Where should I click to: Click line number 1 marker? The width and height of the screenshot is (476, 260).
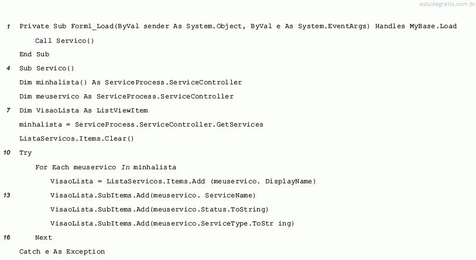tap(8, 26)
